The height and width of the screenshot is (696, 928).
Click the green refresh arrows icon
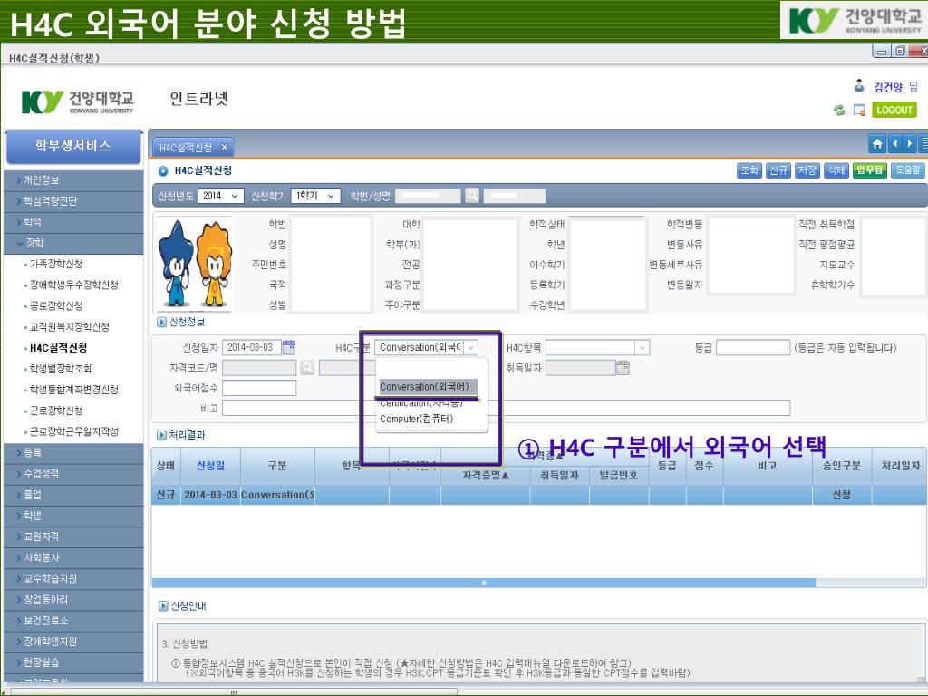point(839,111)
